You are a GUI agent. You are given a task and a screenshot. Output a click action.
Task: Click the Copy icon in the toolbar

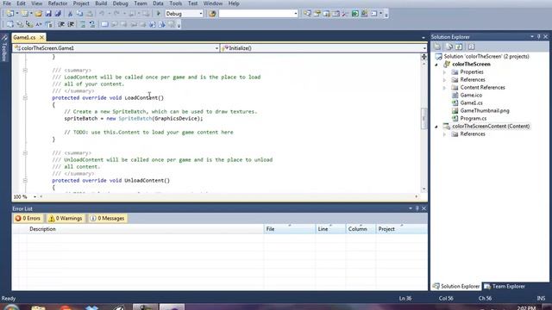point(80,14)
